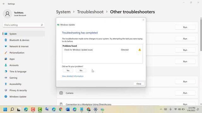Screen dimensions: 202x113
Task: Click the yellow warning icon next to Detected
Action: [x=140, y=50]
